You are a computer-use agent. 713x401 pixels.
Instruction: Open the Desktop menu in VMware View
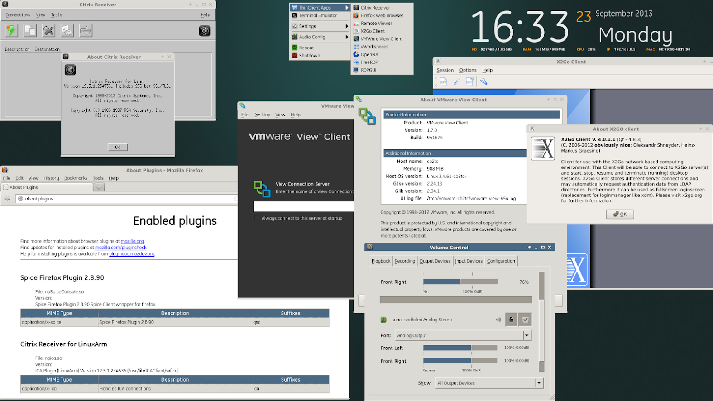coord(262,115)
